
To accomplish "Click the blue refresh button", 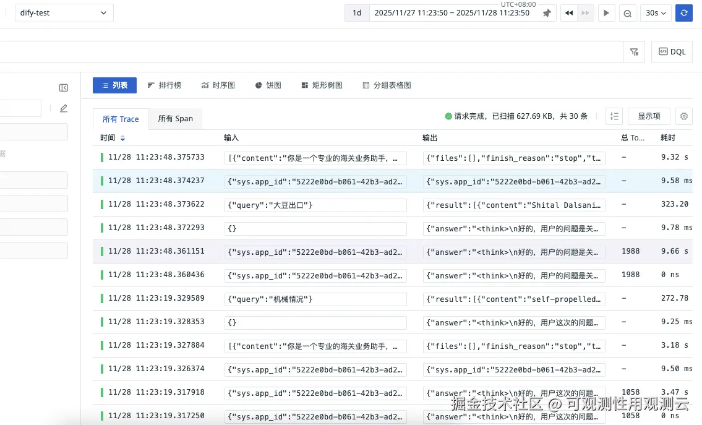I will pyautogui.click(x=684, y=13).
